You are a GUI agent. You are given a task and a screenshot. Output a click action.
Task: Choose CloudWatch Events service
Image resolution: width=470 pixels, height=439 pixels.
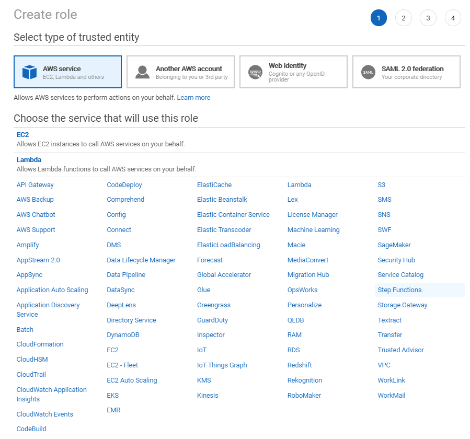tap(44, 414)
